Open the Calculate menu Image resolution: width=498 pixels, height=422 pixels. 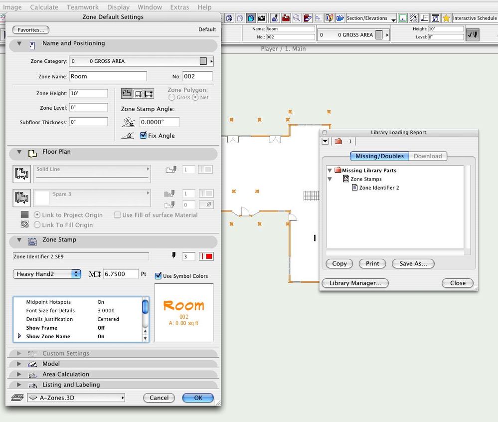click(44, 7)
